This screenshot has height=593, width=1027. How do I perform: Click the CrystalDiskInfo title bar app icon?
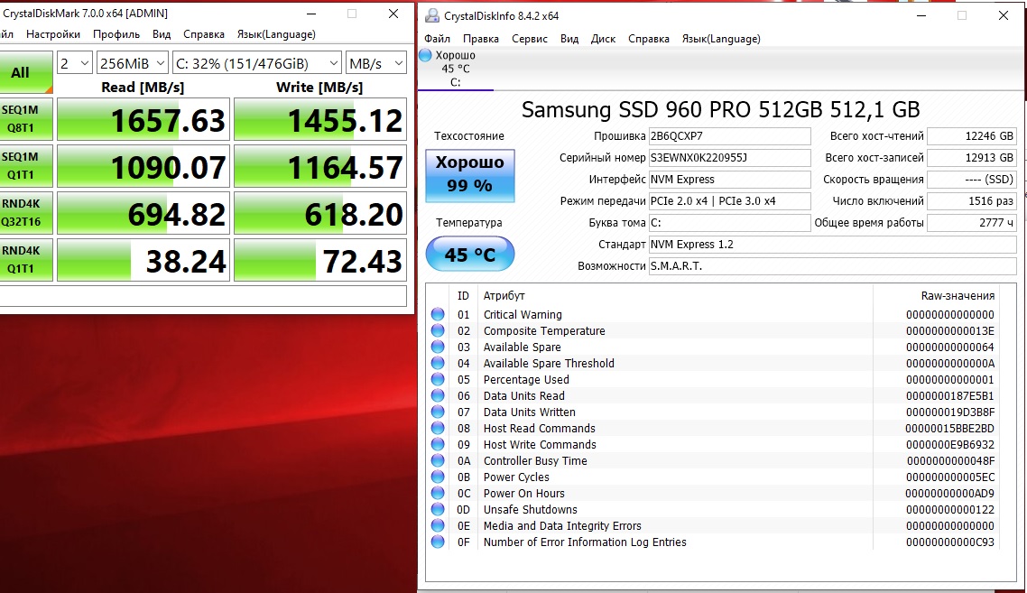pyautogui.click(x=431, y=15)
